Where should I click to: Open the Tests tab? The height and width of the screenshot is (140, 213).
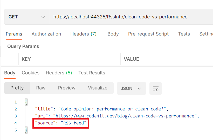pos(184,34)
